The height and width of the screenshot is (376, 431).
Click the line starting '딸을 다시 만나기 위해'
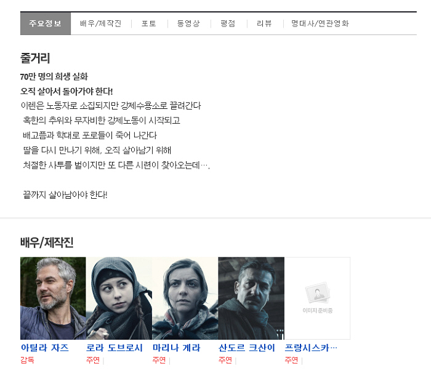[x=97, y=150]
